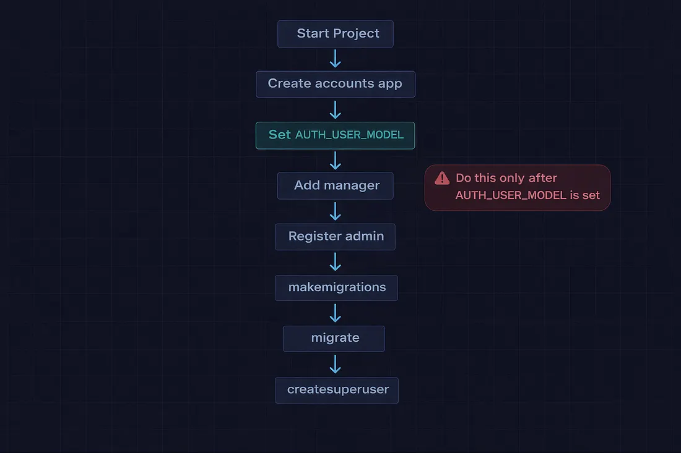The image size is (681, 453).
Task: Click 'AUTH_USER_MODEL is set' text in warning
Action: [x=527, y=195]
